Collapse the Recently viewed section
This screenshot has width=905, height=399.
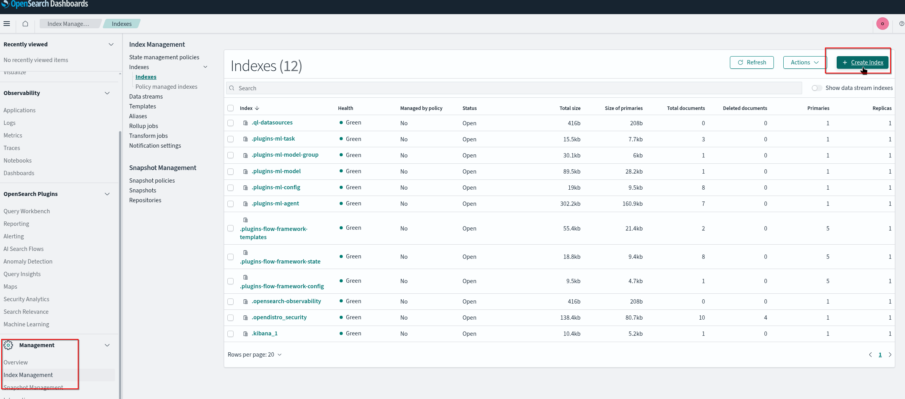[111, 44]
